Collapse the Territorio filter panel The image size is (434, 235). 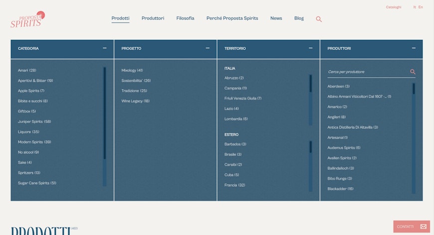[311, 48]
